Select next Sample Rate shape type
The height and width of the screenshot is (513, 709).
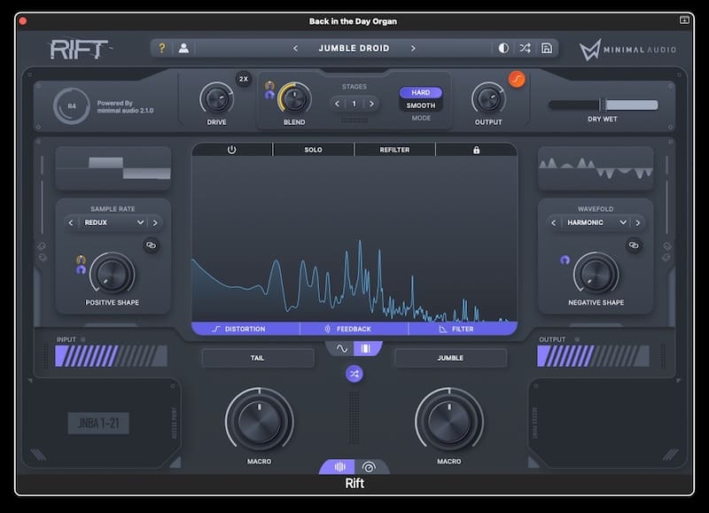[x=155, y=222]
